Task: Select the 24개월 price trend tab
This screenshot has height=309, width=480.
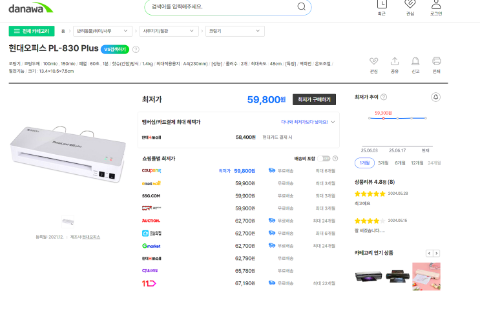Action: tap(434, 163)
